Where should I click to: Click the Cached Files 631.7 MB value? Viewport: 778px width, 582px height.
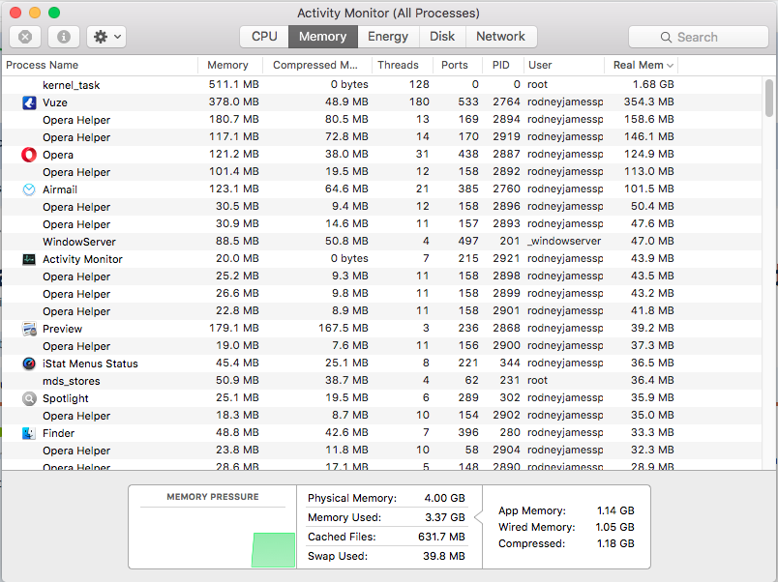click(x=441, y=537)
